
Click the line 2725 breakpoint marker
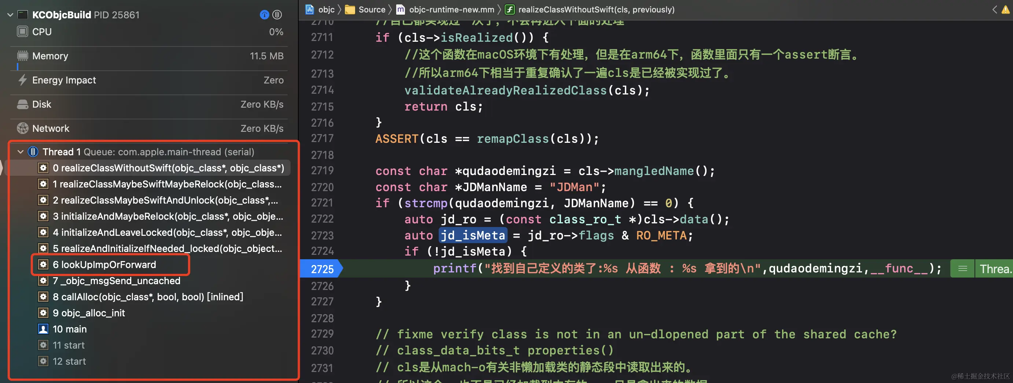pyautogui.click(x=321, y=269)
